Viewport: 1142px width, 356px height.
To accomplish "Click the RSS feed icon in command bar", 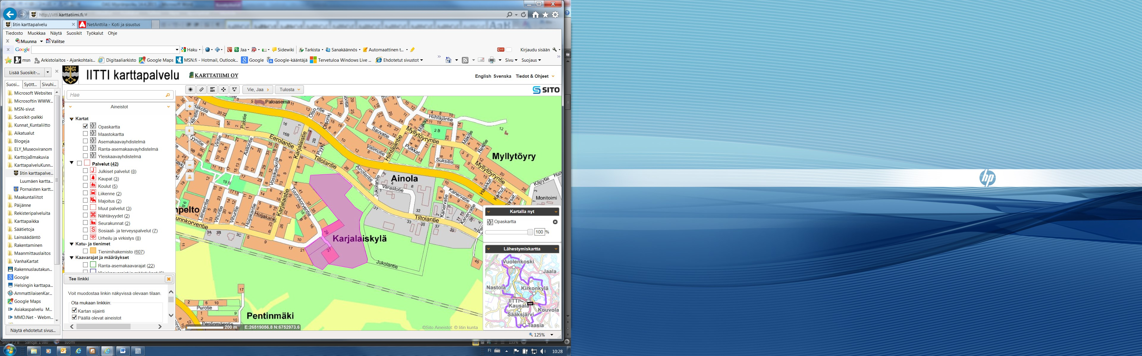I will (465, 60).
